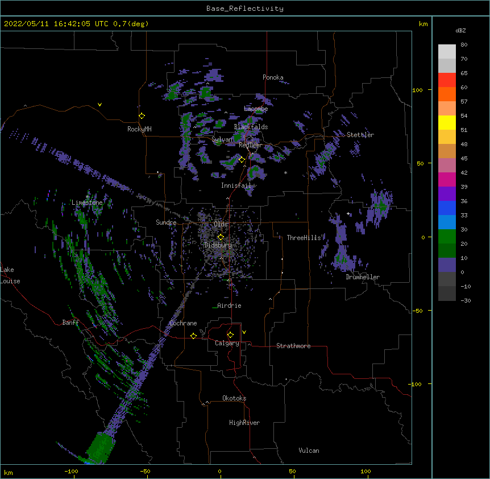
Task: Click the yellow V marker east of the Calgary diamond
Action: coord(244,332)
